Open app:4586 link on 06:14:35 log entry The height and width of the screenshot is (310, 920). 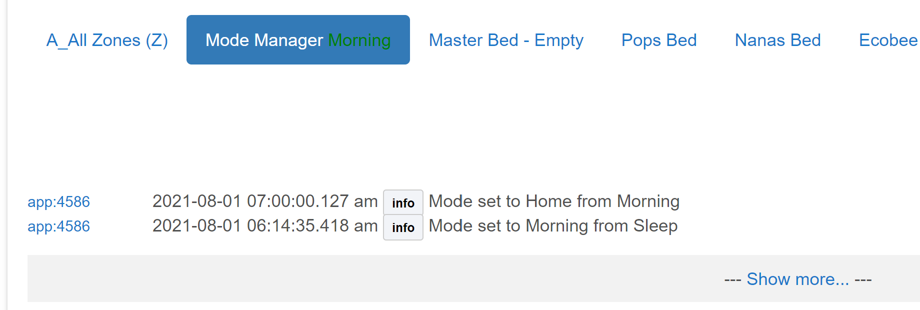(58, 226)
